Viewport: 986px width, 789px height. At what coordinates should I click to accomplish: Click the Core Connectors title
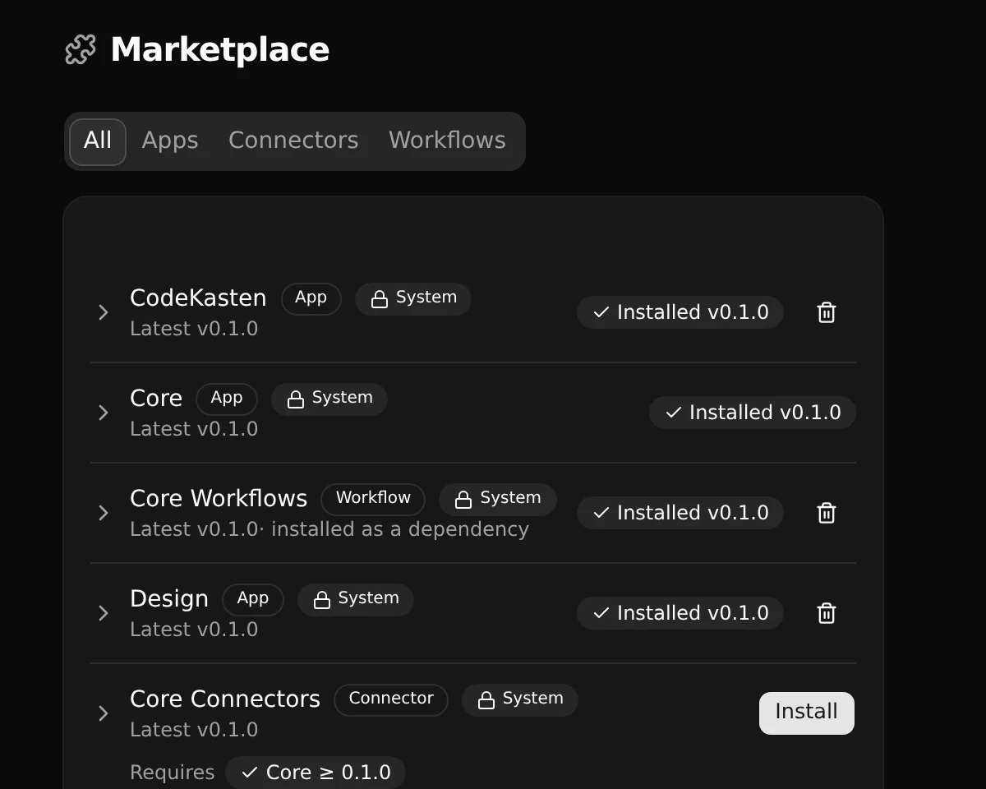click(x=225, y=699)
